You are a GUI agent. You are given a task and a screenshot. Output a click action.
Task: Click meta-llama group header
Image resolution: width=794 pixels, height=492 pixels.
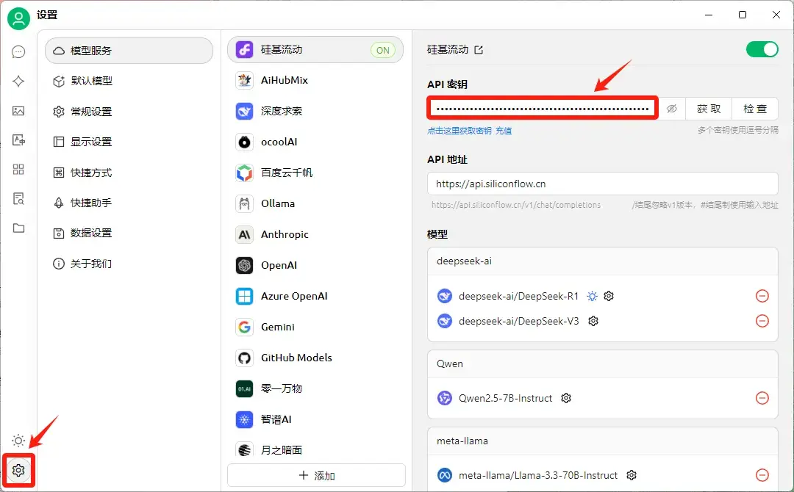point(603,441)
